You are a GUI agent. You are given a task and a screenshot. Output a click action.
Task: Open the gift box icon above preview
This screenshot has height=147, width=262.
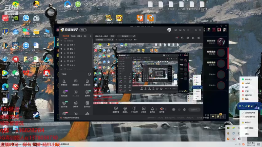pyautogui.click(x=177, y=38)
